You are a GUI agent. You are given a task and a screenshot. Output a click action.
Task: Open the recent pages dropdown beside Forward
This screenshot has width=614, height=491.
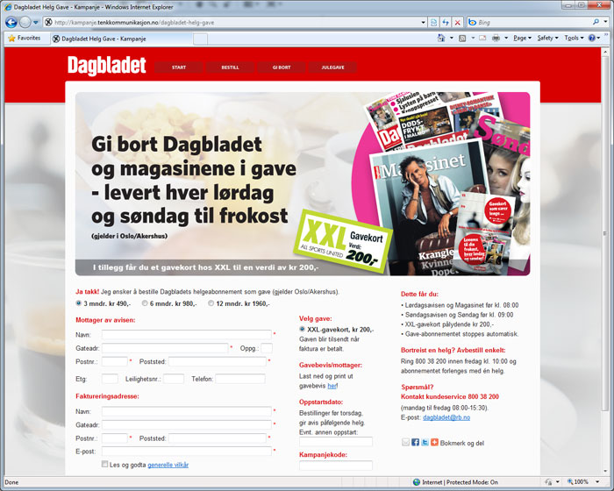click(x=36, y=22)
